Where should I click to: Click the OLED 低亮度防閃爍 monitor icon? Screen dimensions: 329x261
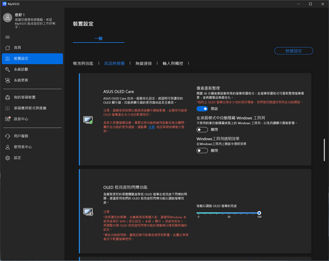(x=88, y=212)
